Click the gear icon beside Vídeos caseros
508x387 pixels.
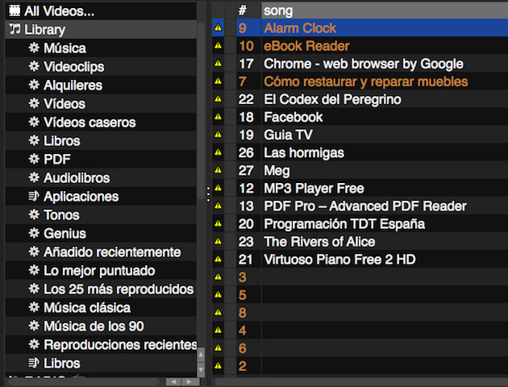coord(34,122)
